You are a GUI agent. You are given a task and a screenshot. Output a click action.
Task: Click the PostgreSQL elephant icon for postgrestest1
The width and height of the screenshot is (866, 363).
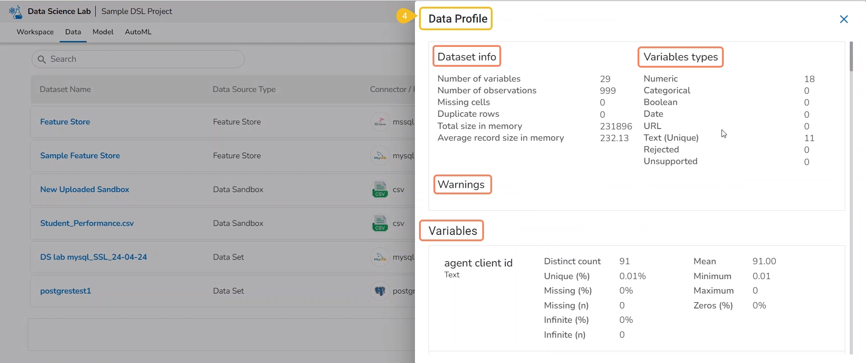(380, 291)
